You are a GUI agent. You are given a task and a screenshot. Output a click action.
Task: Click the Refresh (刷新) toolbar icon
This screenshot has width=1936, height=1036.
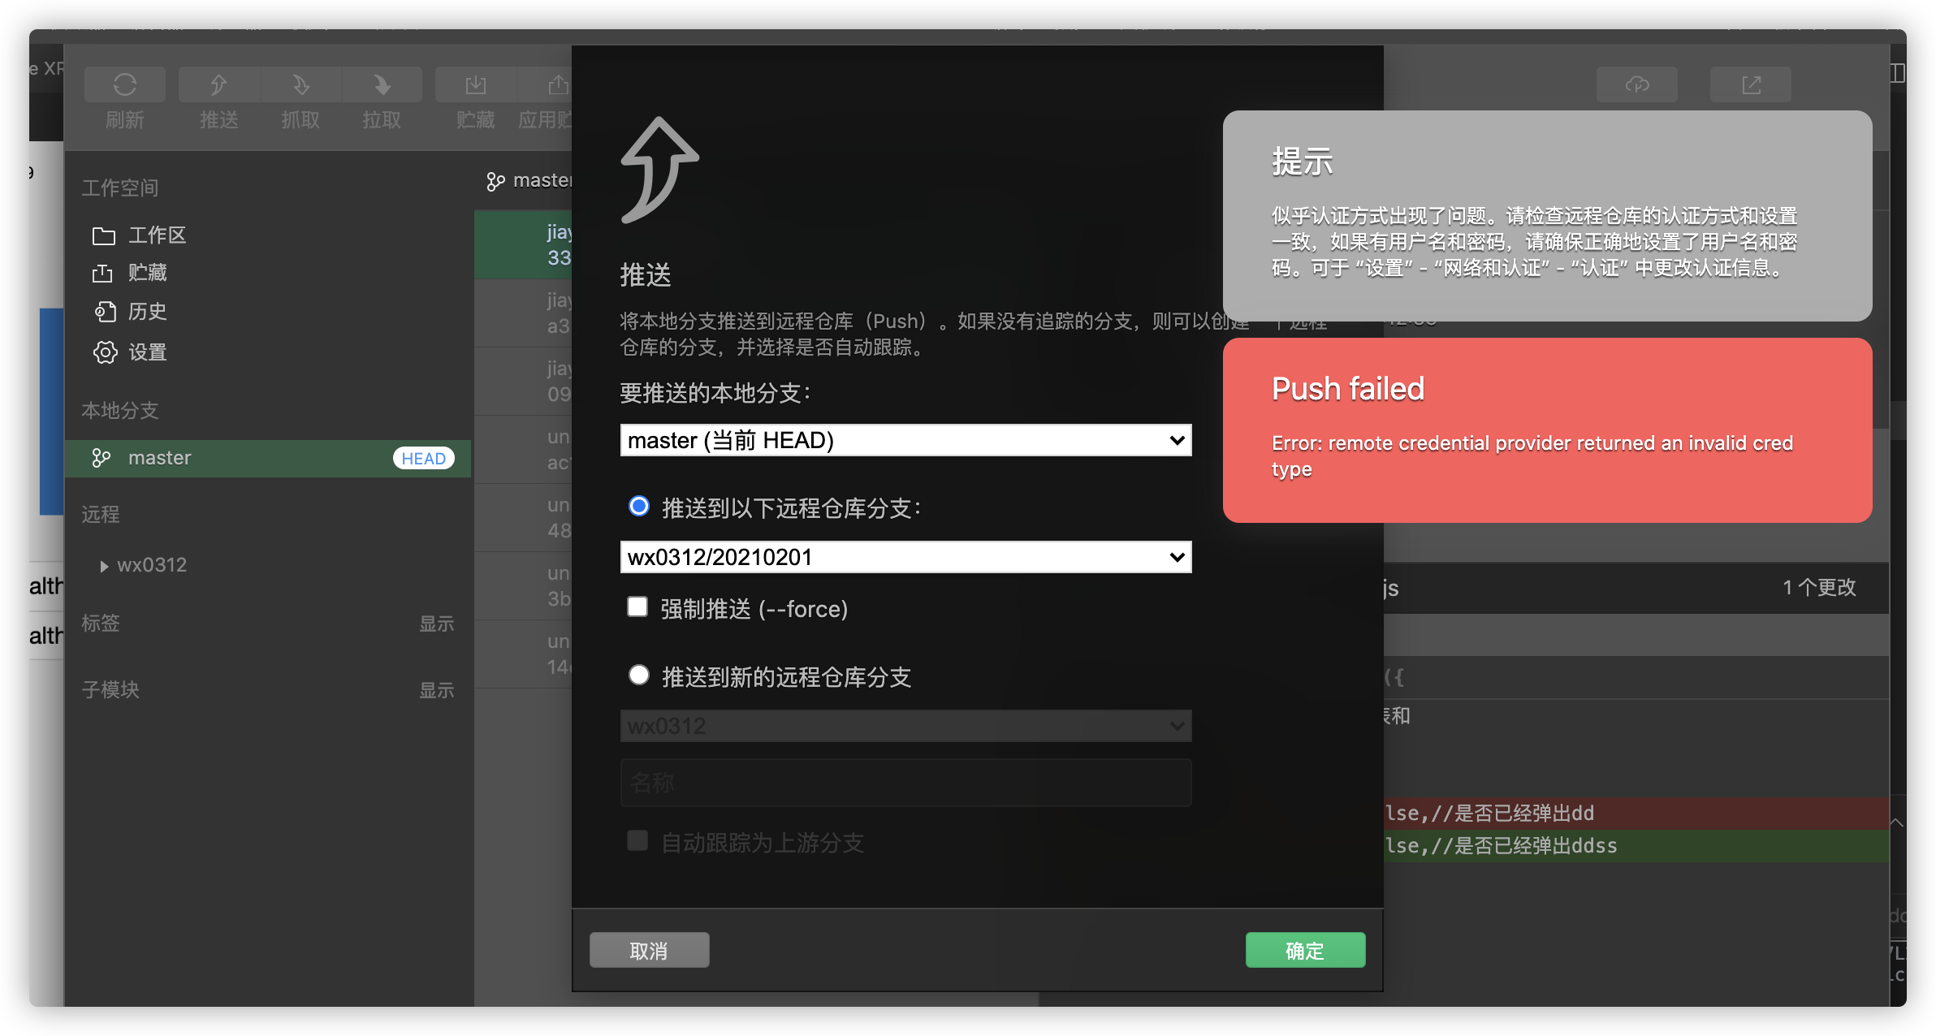124,85
